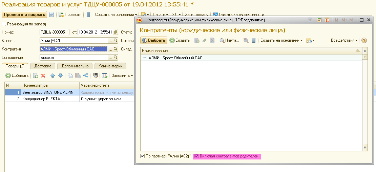Open the Дополнительно tab
Image resolution: width=376 pixels, height=172 pixels.
click(75, 66)
